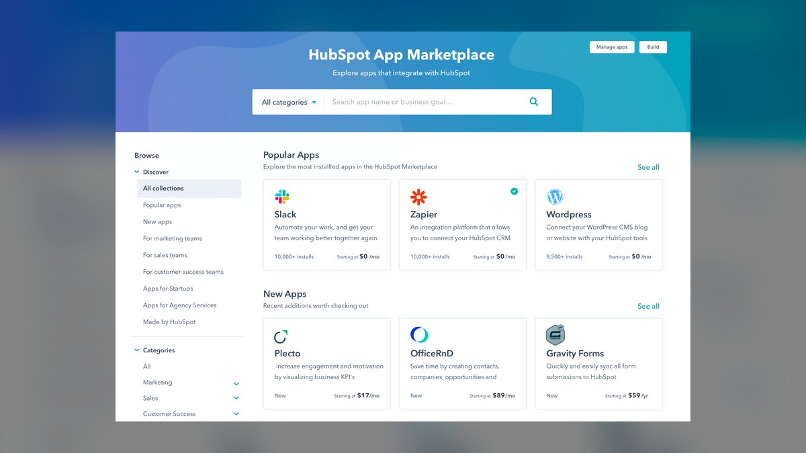Open the Slack app title
This screenshot has height=453, width=806.
(285, 215)
